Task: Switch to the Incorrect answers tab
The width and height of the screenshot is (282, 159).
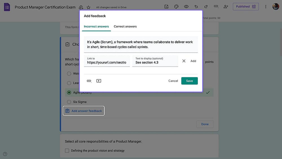Action: click(x=96, y=26)
